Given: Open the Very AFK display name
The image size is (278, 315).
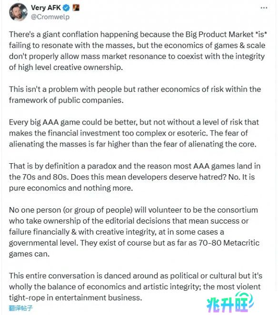Looking at the screenshot, I should [x=46, y=8].
